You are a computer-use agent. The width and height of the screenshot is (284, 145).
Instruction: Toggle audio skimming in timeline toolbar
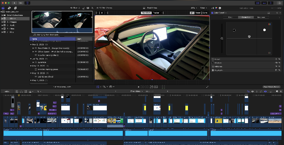(x=257, y=91)
